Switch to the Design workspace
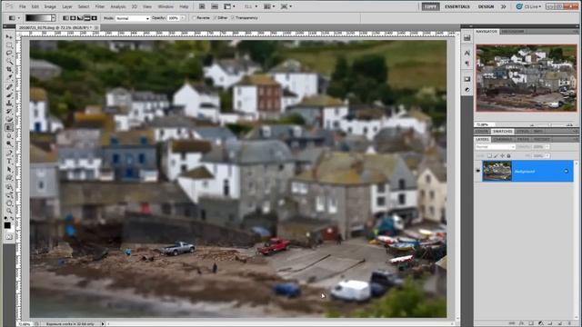Viewport: 582px width, 327px height. (486, 6)
